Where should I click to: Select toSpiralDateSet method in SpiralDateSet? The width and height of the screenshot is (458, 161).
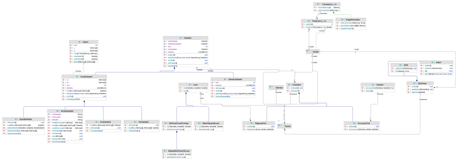click(x=24, y=128)
